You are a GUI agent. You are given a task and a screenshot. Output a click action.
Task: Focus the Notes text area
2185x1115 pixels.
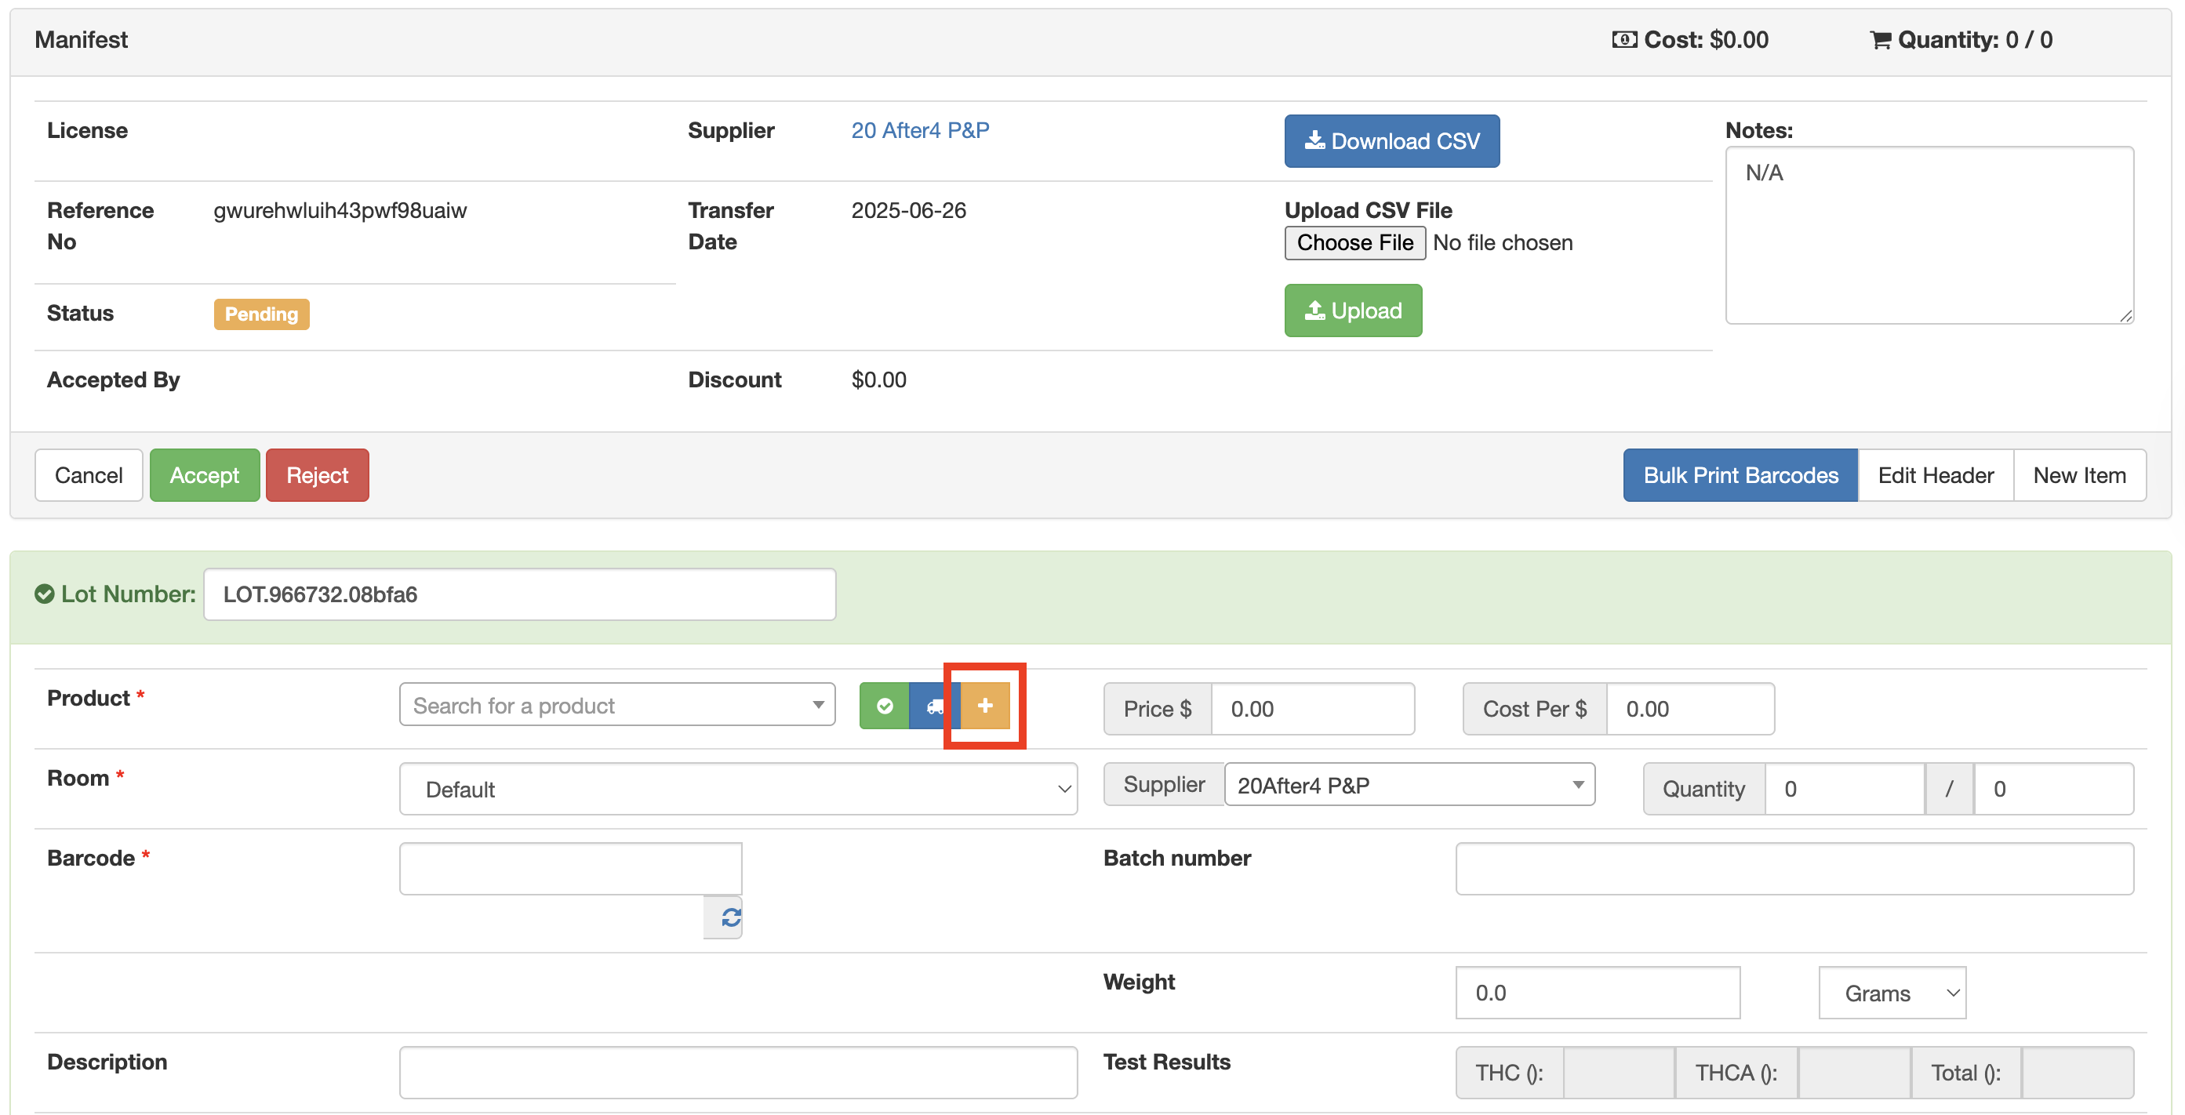click(1929, 235)
